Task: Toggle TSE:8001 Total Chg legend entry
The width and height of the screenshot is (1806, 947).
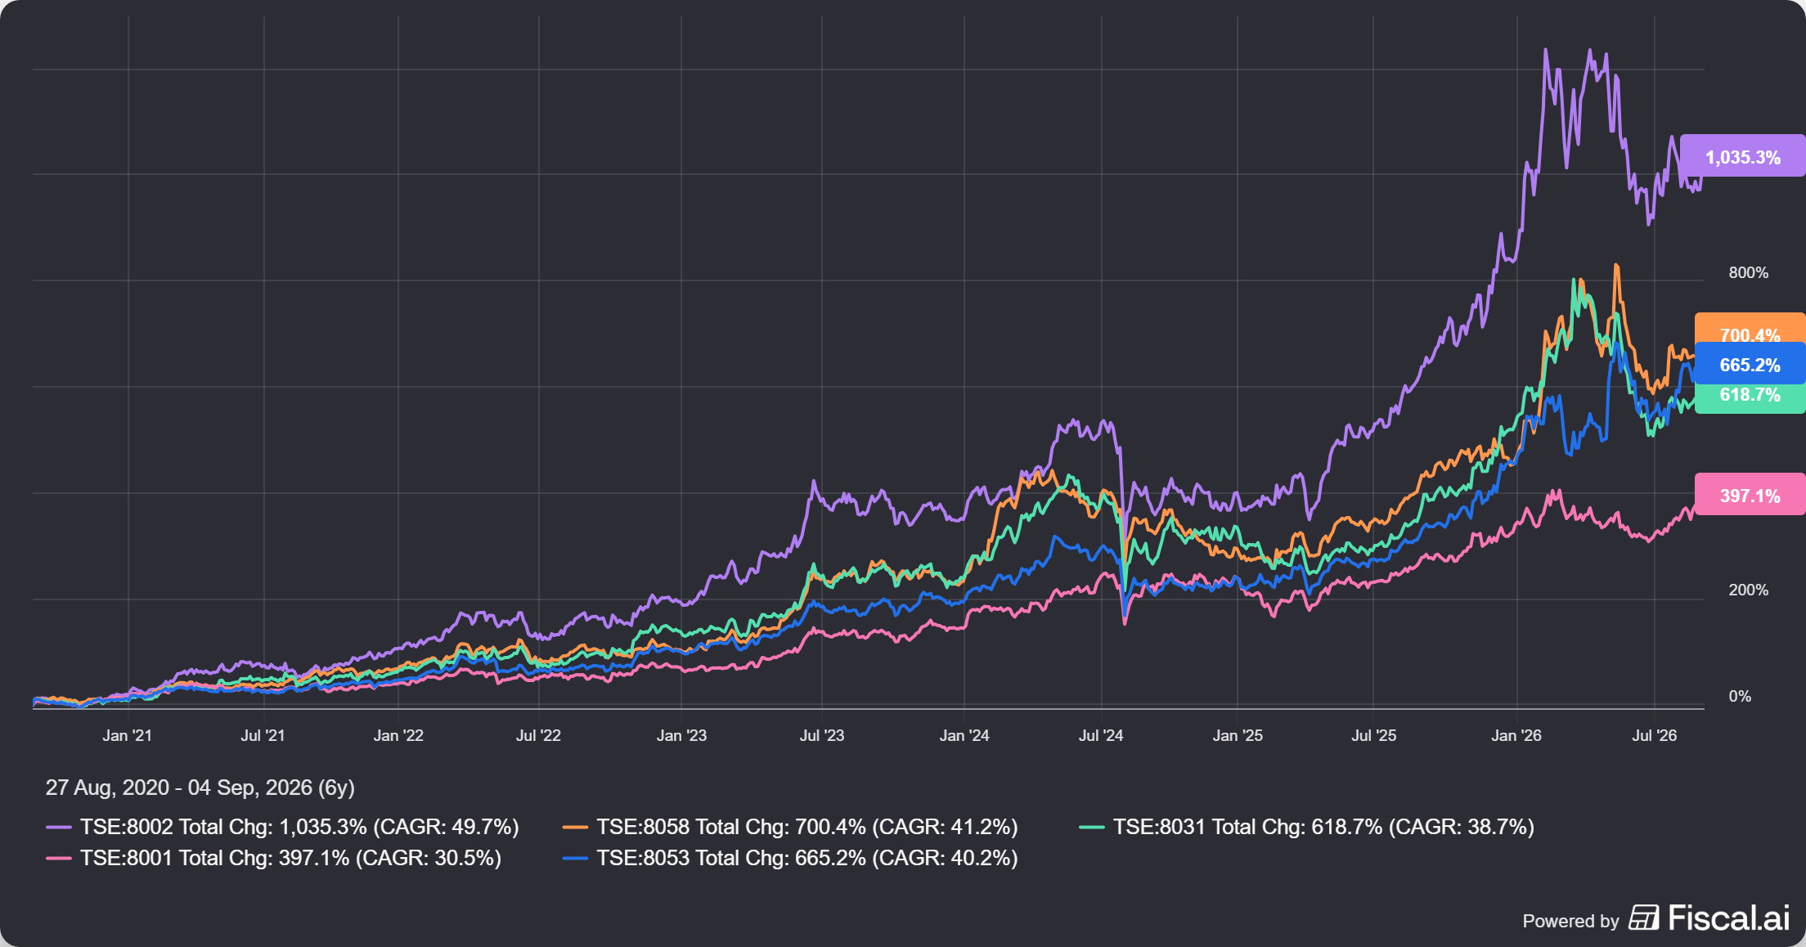Action: point(274,858)
